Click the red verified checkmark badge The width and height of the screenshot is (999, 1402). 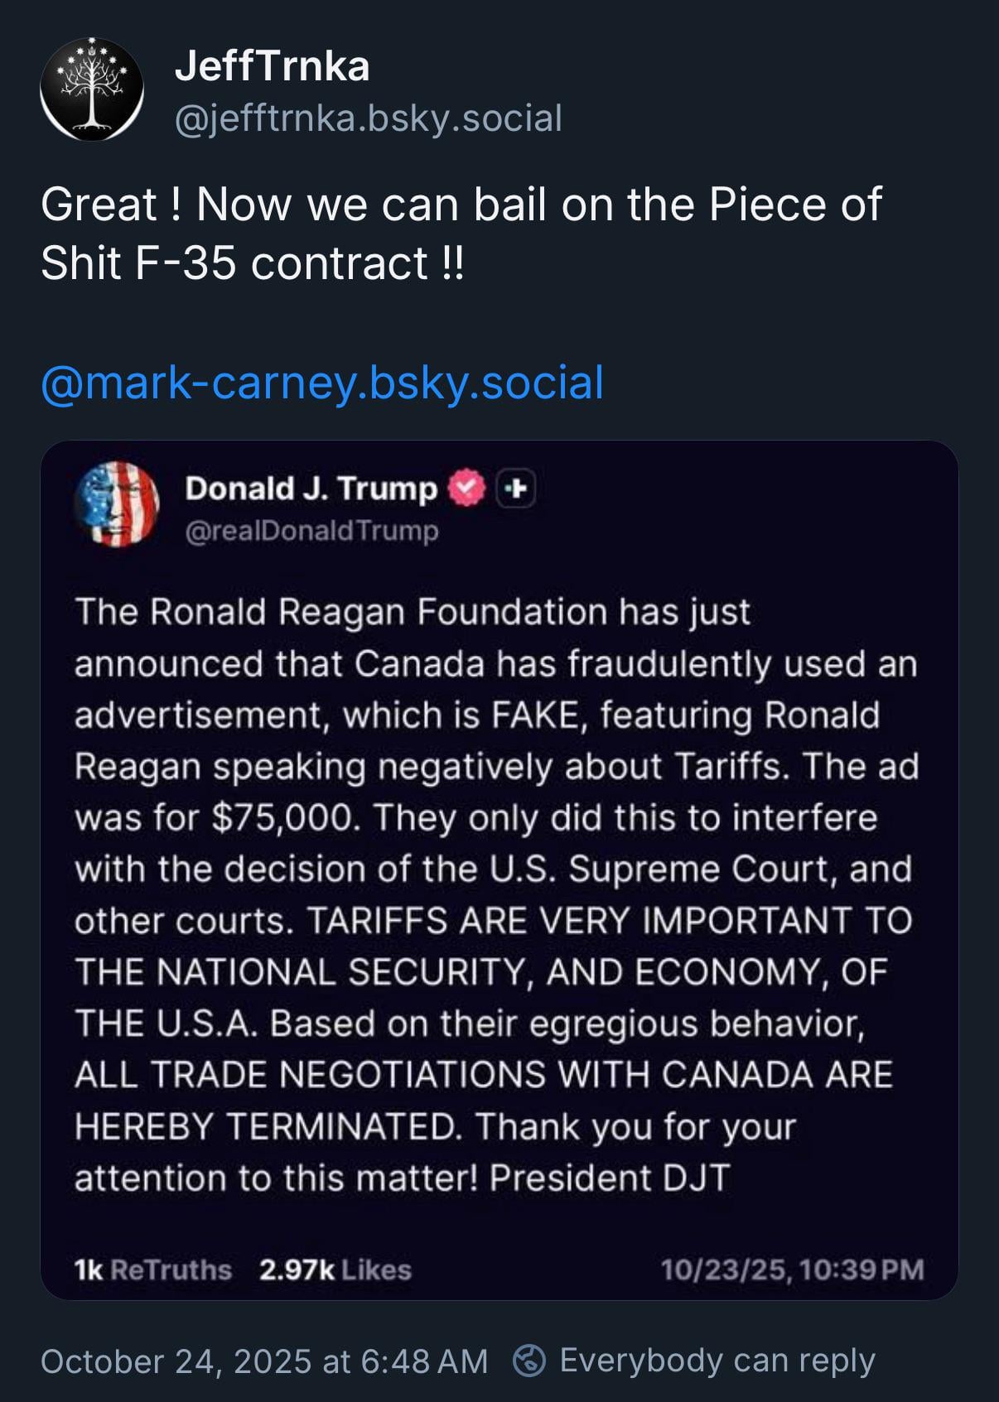click(466, 489)
